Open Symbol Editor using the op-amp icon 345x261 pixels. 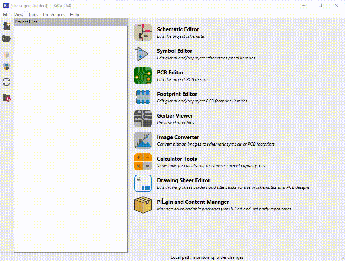[x=143, y=54]
